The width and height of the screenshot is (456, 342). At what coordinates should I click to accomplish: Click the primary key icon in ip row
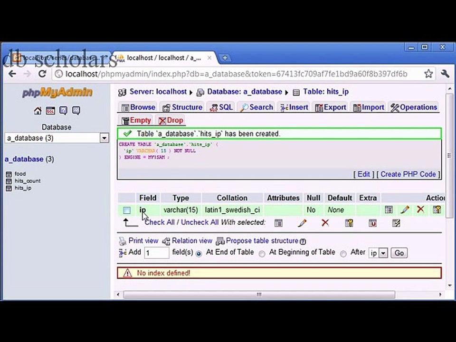(437, 209)
